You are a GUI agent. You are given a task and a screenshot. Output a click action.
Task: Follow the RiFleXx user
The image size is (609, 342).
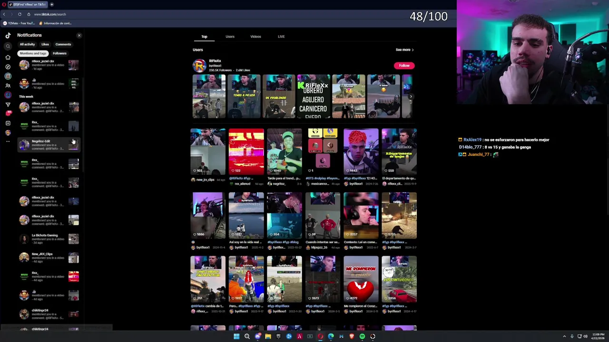pyautogui.click(x=404, y=66)
